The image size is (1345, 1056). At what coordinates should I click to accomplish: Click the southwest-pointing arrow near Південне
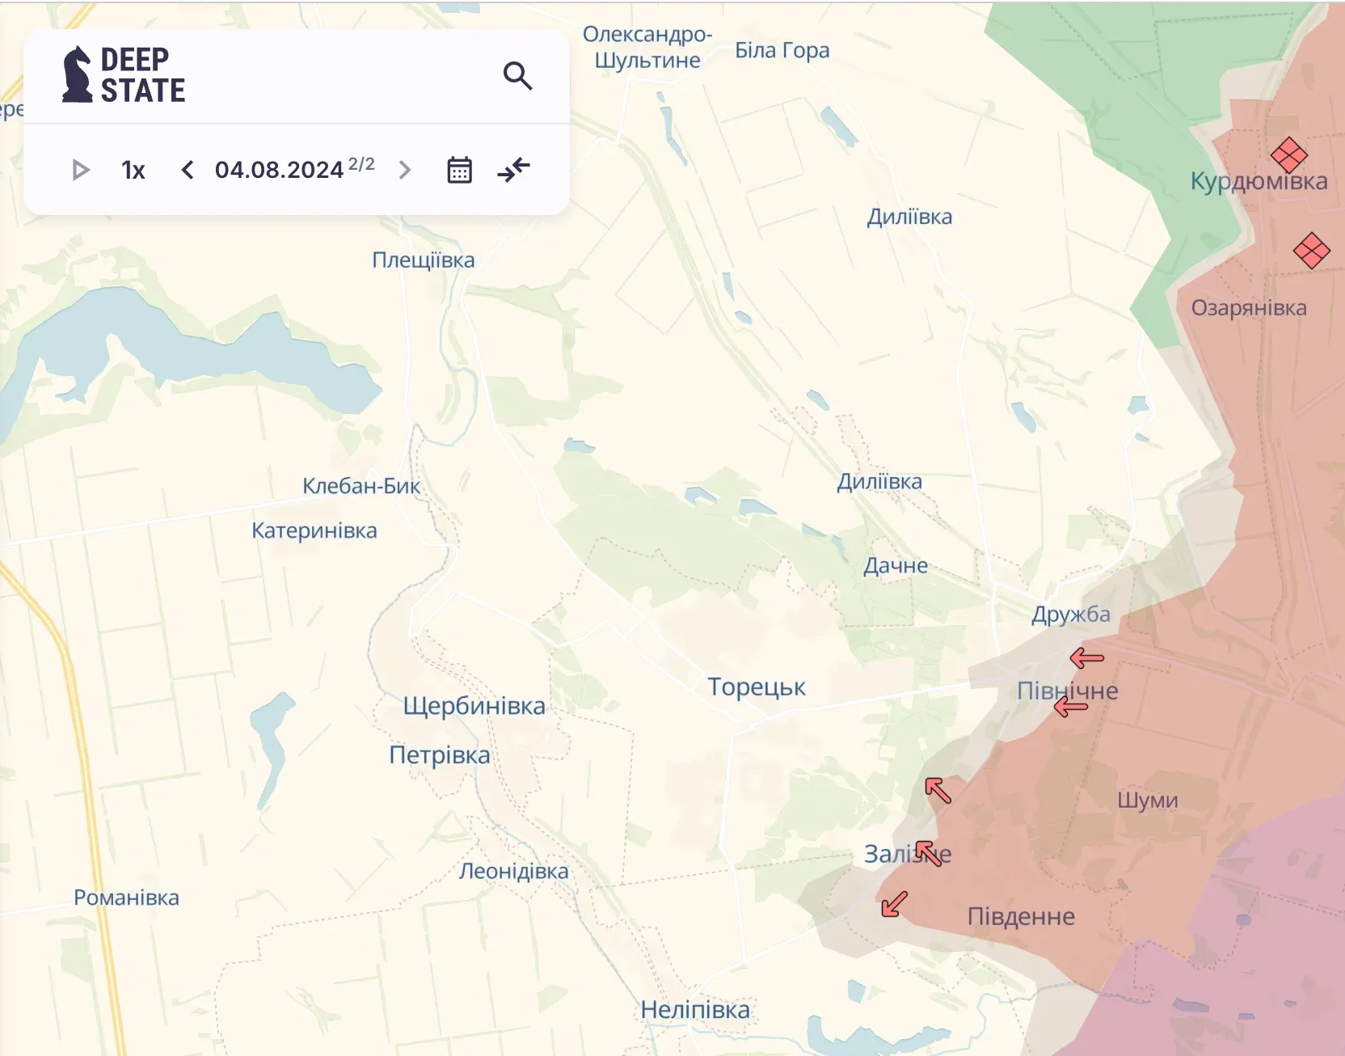pyautogui.click(x=894, y=904)
